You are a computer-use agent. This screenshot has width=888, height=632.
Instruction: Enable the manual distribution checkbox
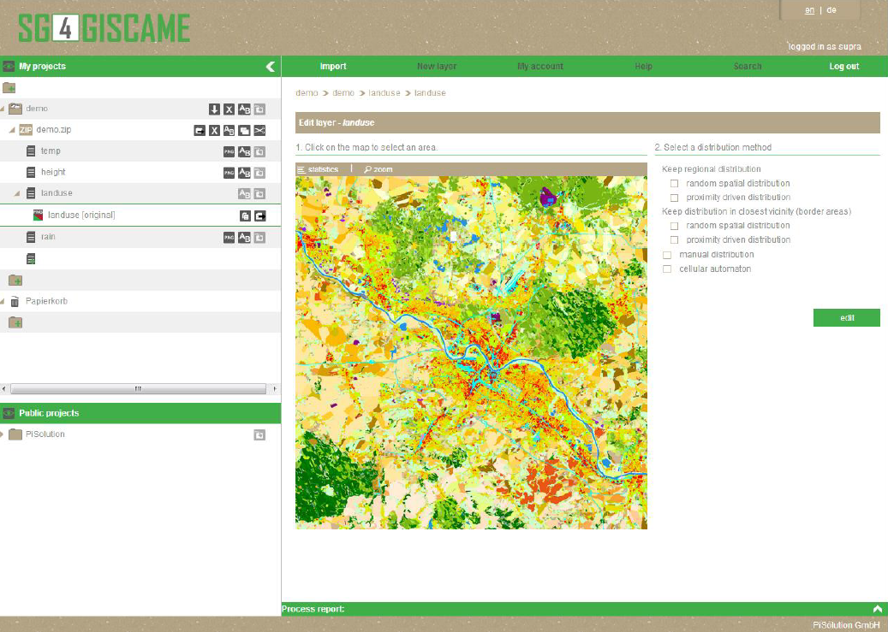(667, 255)
